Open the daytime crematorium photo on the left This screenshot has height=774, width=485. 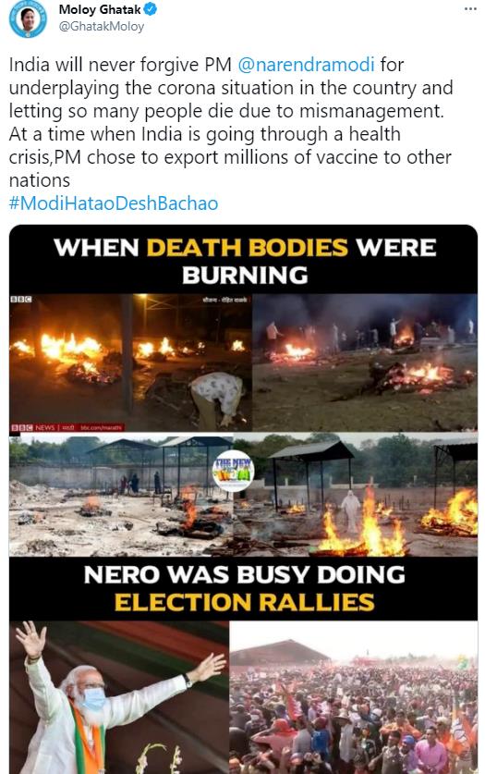pyautogui.click(x=121, y=495)
